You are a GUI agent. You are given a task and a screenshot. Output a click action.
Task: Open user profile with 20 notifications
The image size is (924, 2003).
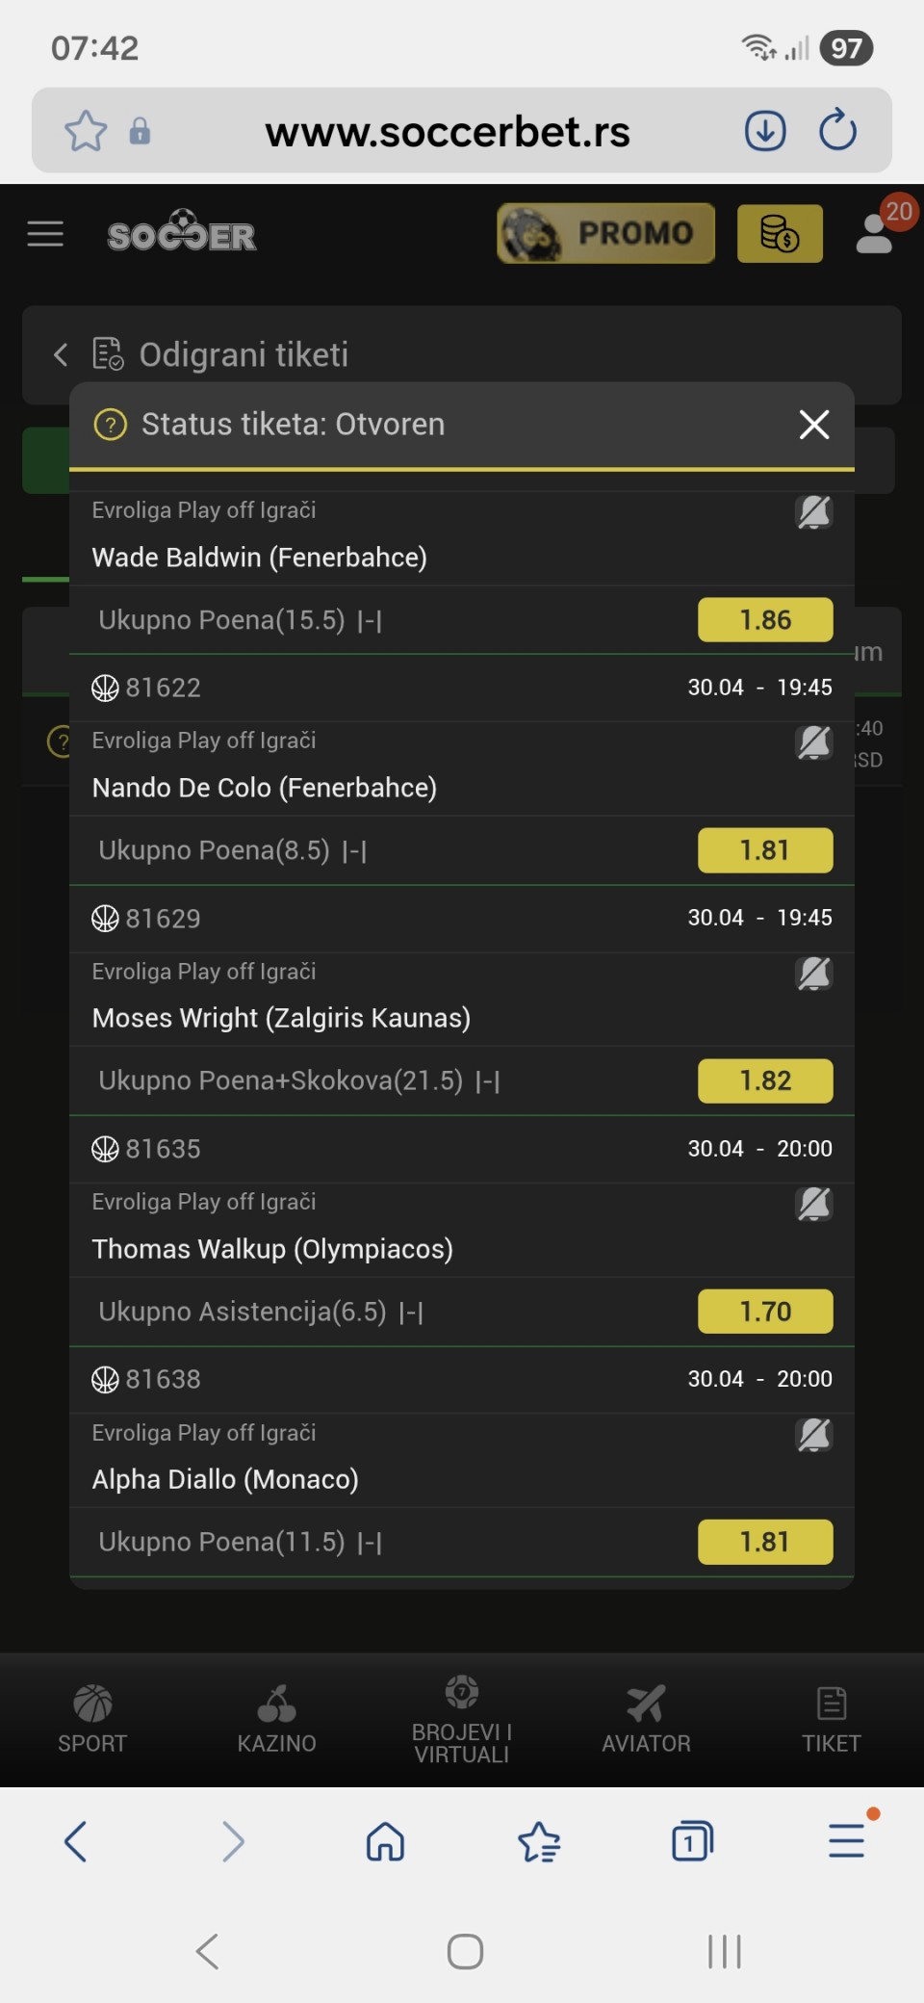(876, 233)
